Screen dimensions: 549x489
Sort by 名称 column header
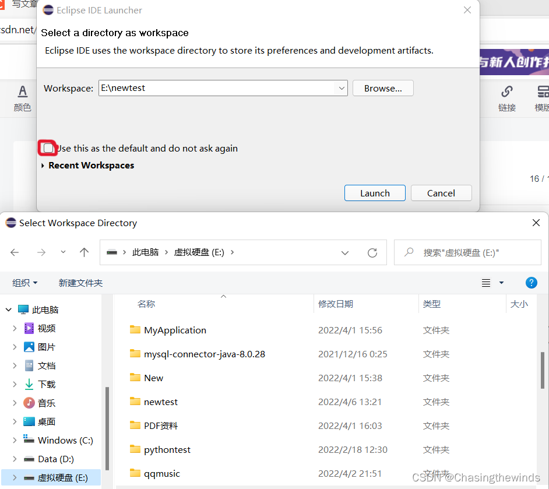[x=146, y=304]
